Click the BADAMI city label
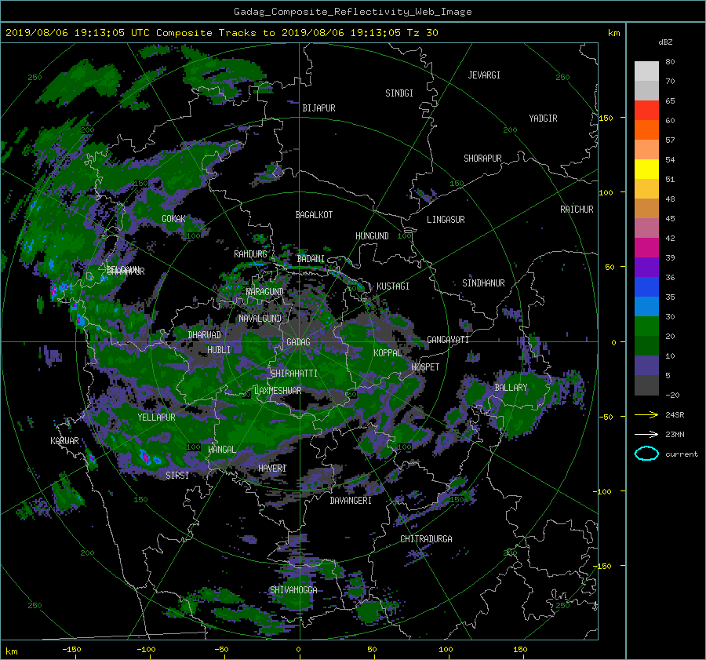706x660 pixels. pyautogui.click(x=311, y=259)
